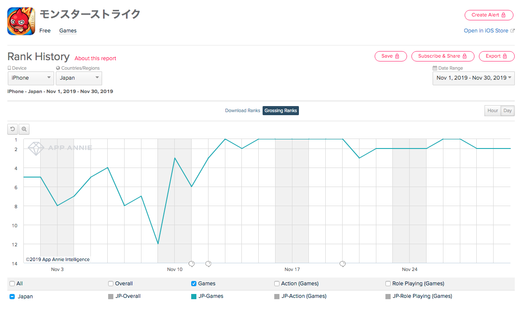Click the JP-Action (Games) legend swatch
Screen dimensions: 523x310
(x=277, y=297)
